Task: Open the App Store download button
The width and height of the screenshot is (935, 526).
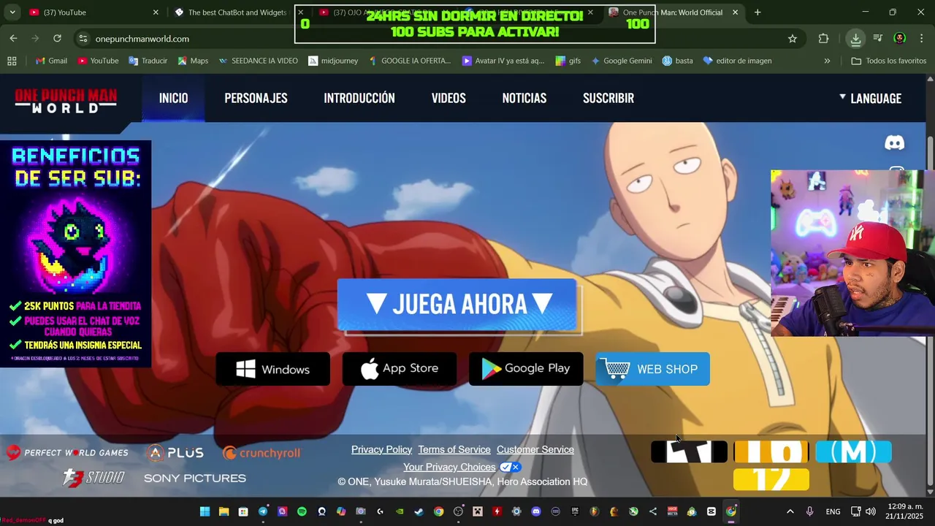Action: click(x=400, y=369)
